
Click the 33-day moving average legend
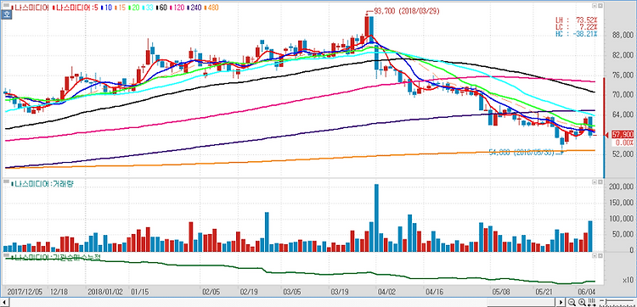pyautogui.click(x=148, y=8)
